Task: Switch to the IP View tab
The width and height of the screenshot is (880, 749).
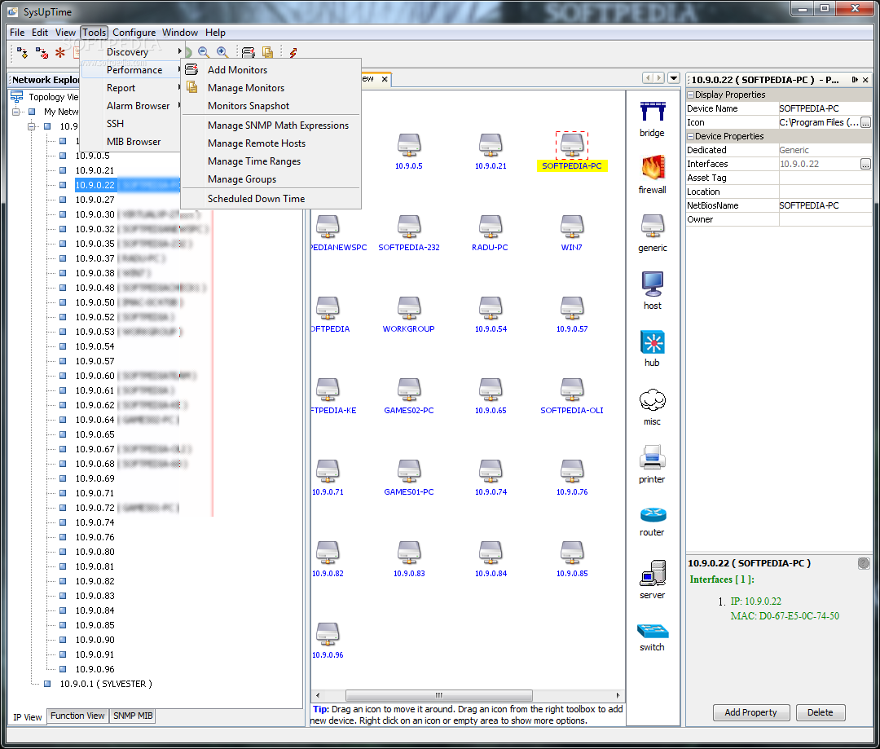Action: tap(28, 717)
